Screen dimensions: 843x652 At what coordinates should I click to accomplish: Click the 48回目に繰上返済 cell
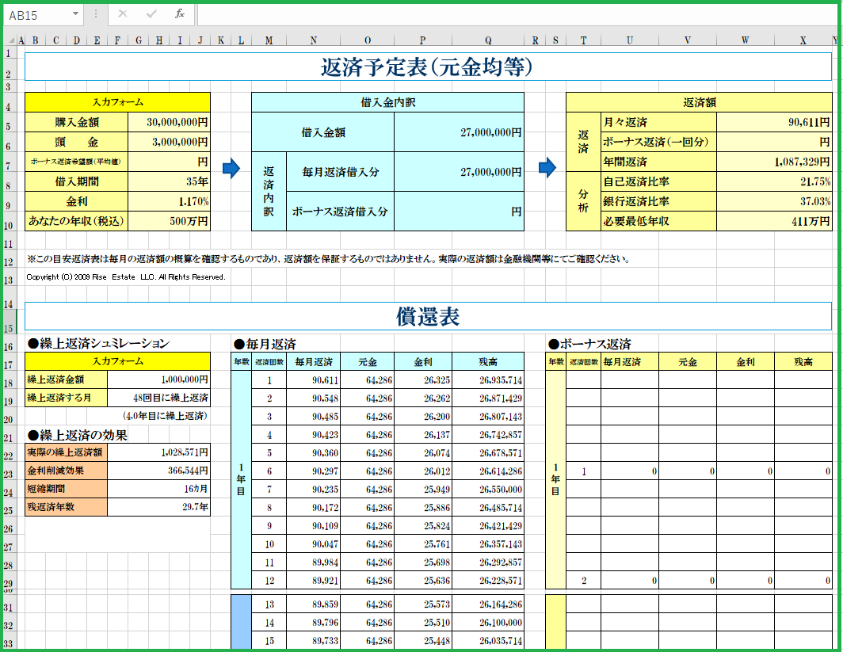pyautogui.click(x=159, y=398)
